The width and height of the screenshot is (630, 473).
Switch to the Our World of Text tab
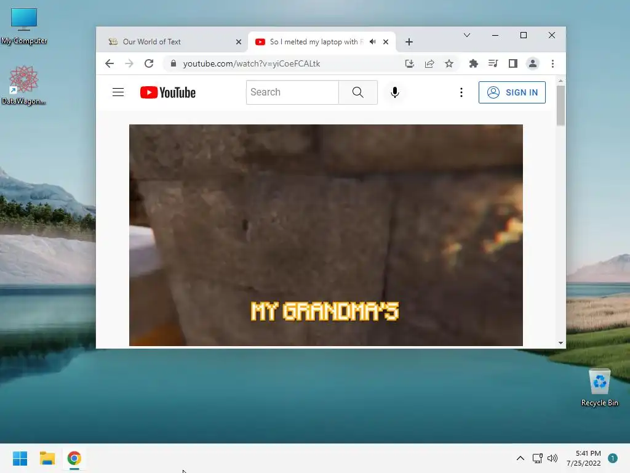[173, 42]
